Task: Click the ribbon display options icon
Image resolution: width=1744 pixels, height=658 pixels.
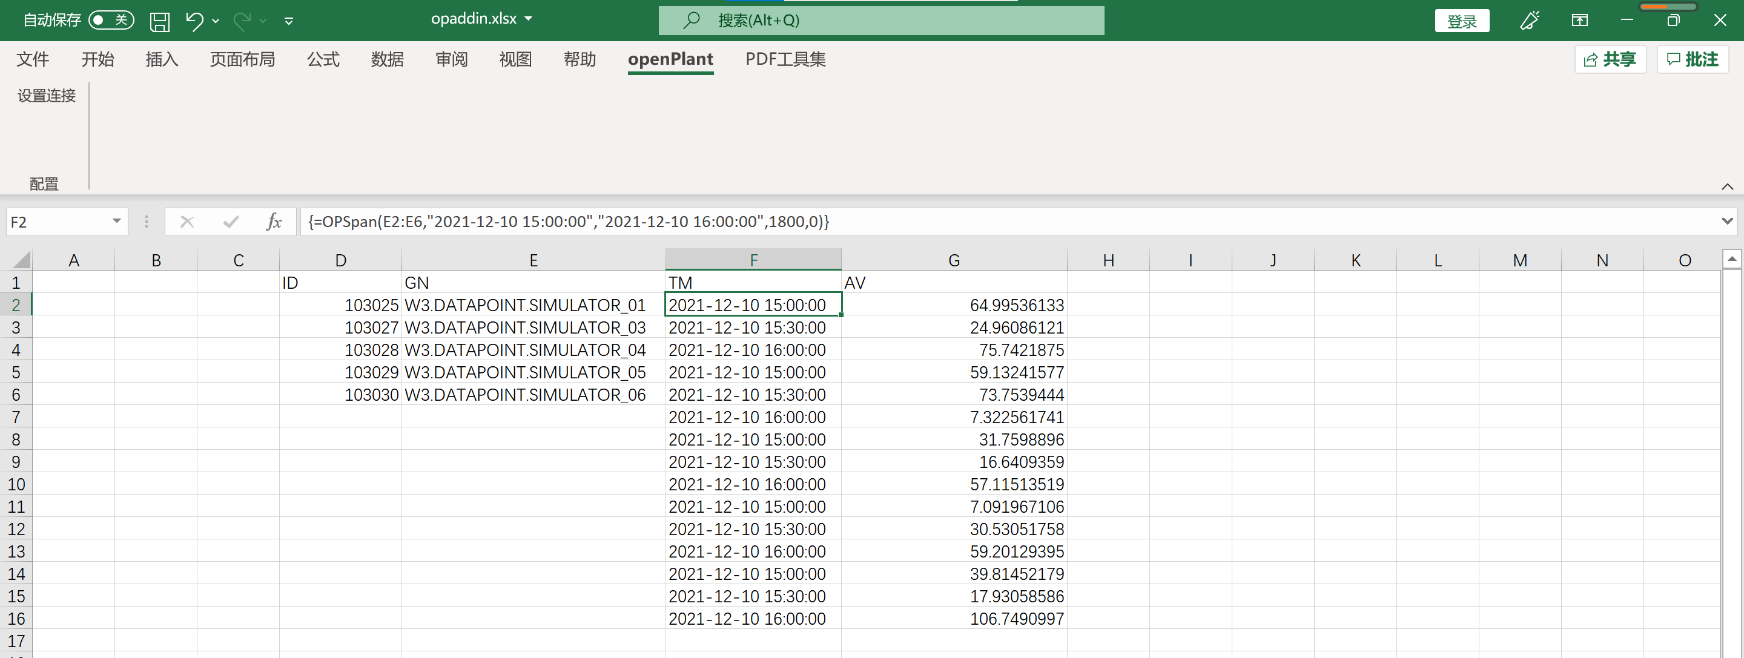Action: [x=1579, y=21]
